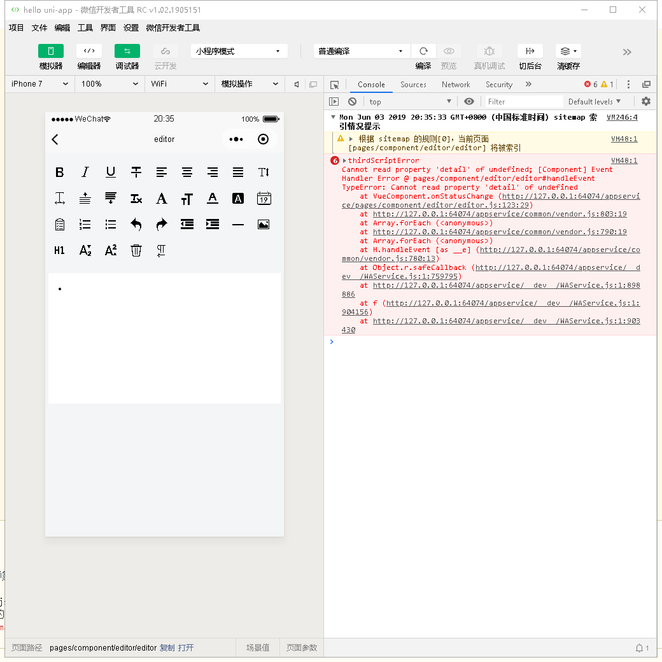Open top context selector dropdown
This screenshot has height=662, width=662.
[411, 102]
